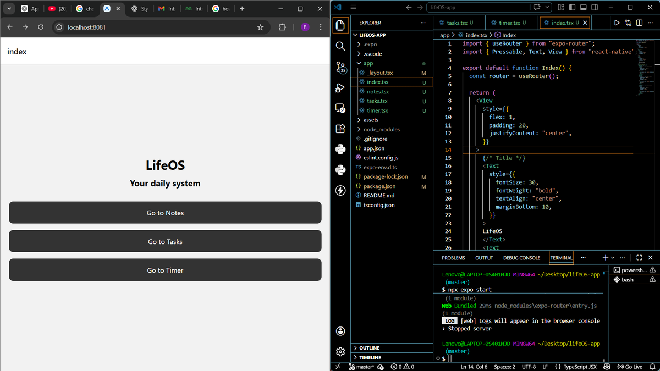Open VS Code hamburger application menu
The image size is (660, 371).
(x=354, y=7)
